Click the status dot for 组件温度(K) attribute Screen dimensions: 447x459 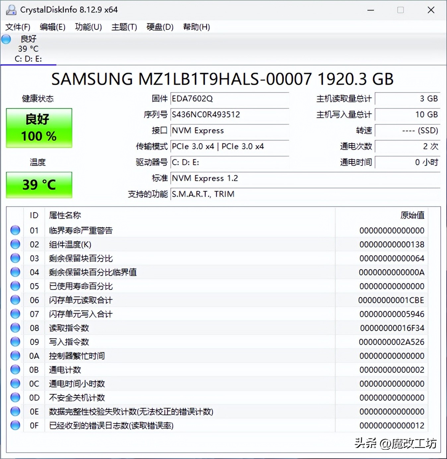pos(15,244)
